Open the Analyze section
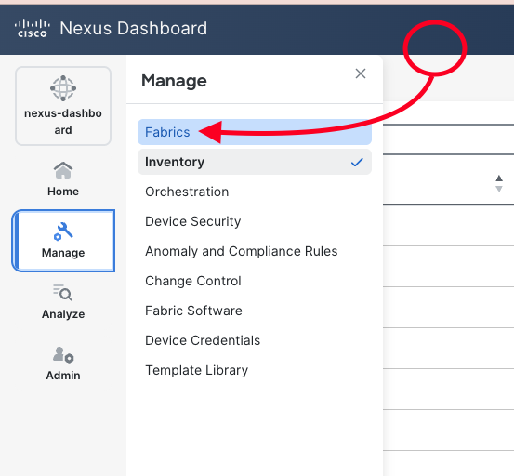 click(x=63, y=302)
